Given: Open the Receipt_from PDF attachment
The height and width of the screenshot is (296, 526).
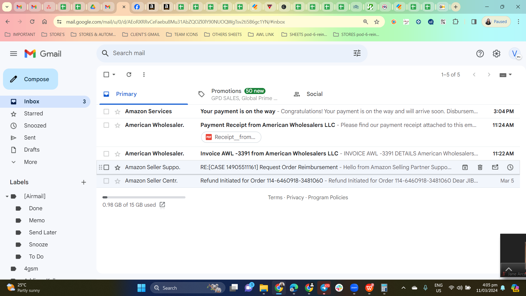Looking at the screenshot, I should coord(231,137).
